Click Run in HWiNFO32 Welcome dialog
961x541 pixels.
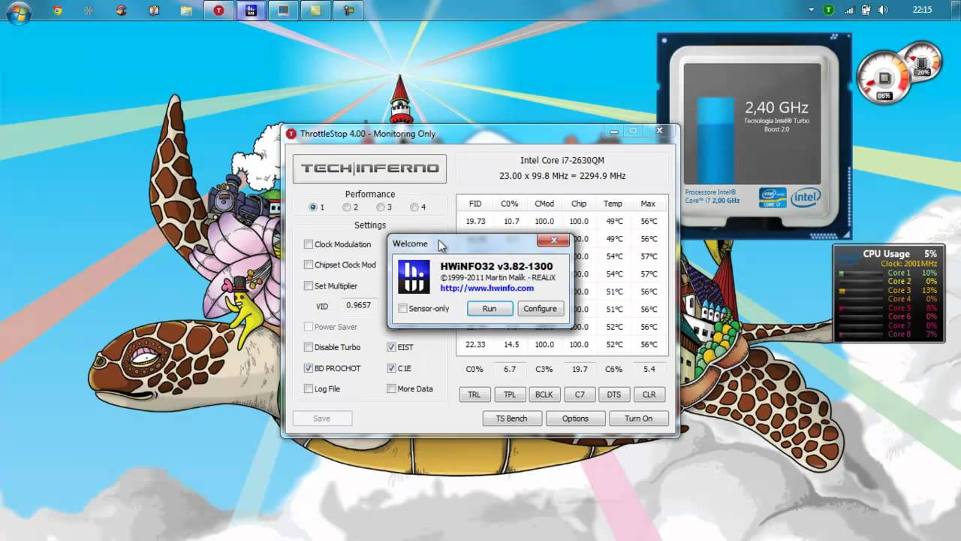(x=490, y=309)
